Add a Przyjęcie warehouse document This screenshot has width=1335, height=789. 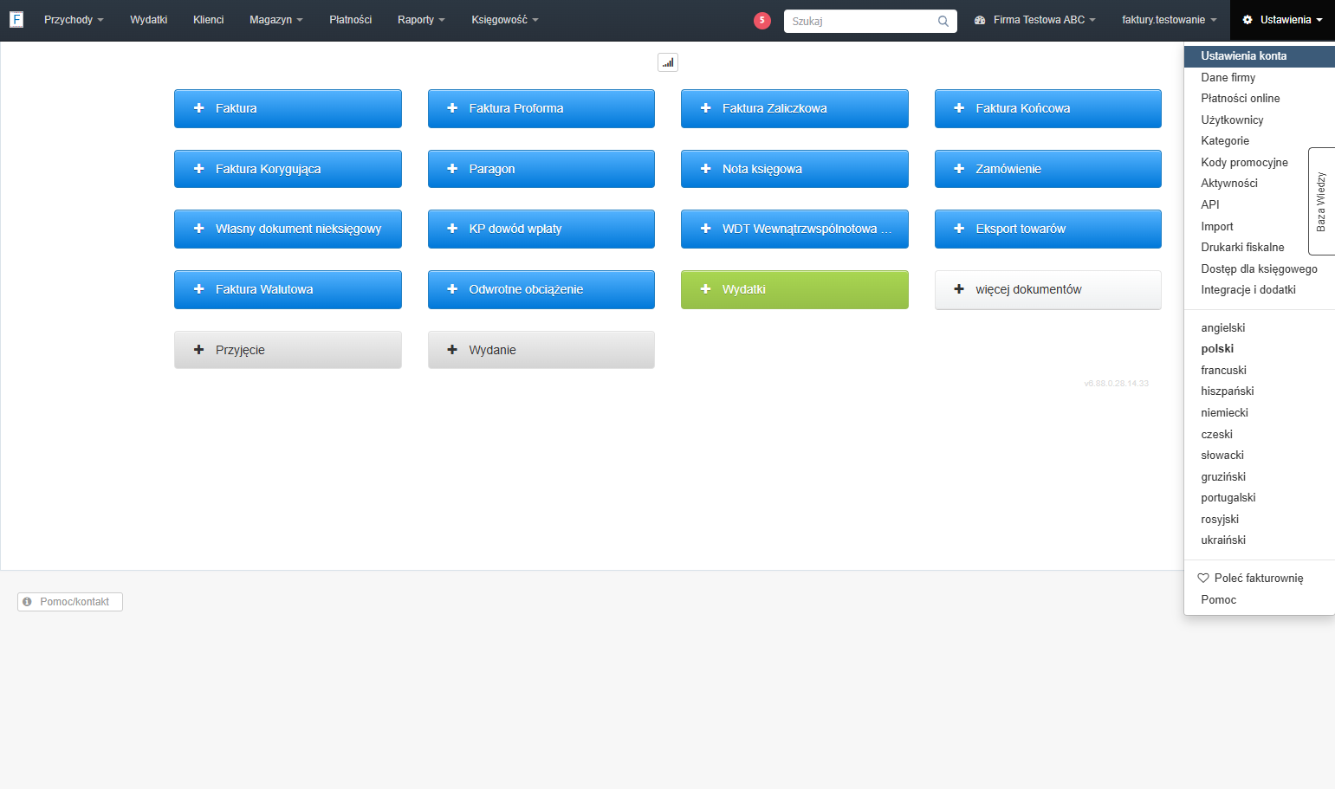pos(288,350)
